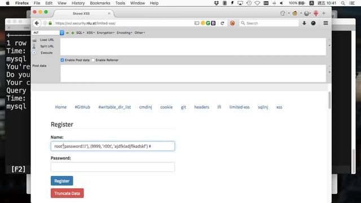Open dropdown arrow beside grey globe icon
Viewport: 361px width, 203px height.
click(x=310, y=14)
